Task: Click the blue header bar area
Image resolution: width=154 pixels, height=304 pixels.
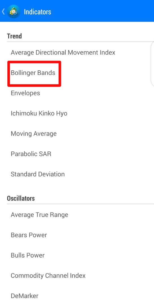Action: click(77, 11)
